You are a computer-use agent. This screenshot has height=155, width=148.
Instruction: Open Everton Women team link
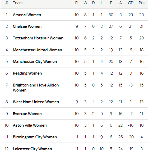pyautogui.click(x=27, y=114)
